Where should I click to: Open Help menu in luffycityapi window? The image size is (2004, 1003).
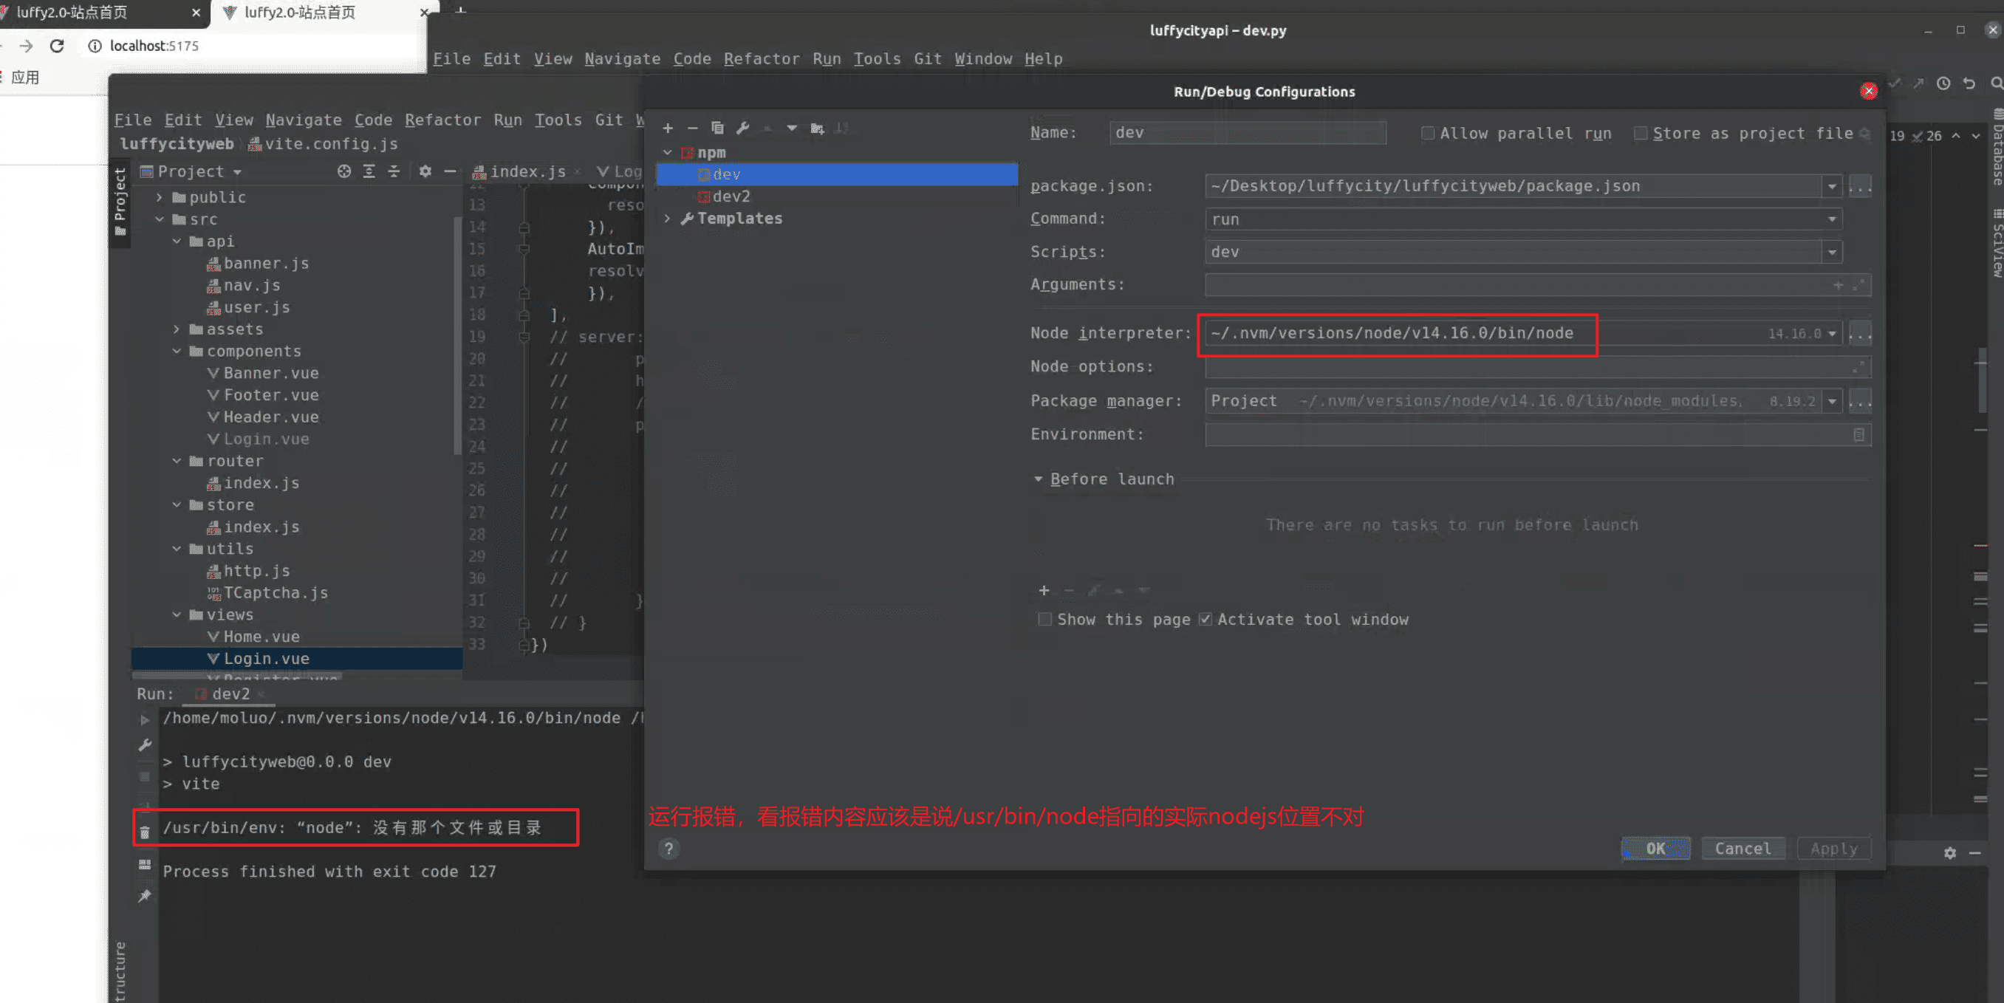pos(1042,59)
